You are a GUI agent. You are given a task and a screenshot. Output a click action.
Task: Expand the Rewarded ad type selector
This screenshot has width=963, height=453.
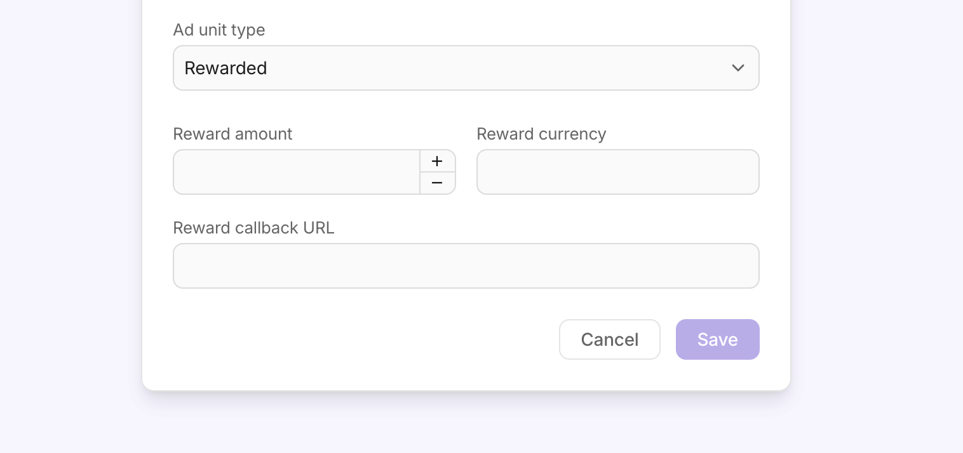point(466,68)
